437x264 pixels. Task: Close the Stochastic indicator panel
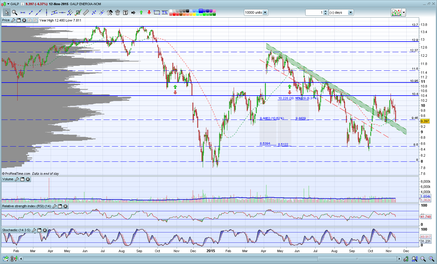[x=45, y=230]
